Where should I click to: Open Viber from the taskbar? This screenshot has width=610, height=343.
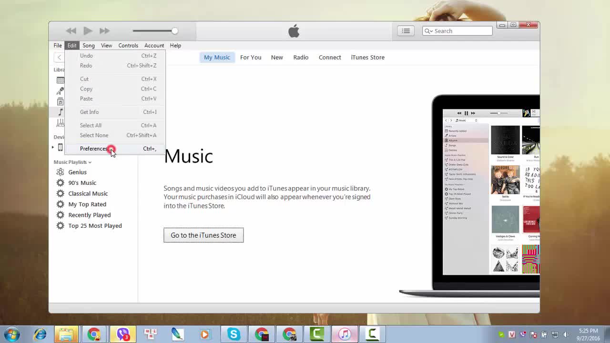point(123,334)
